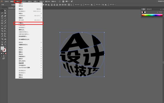Switch to the 颜色参考 panel tab
This screenshot has height=103, width=164.
(x=149, y=9)
